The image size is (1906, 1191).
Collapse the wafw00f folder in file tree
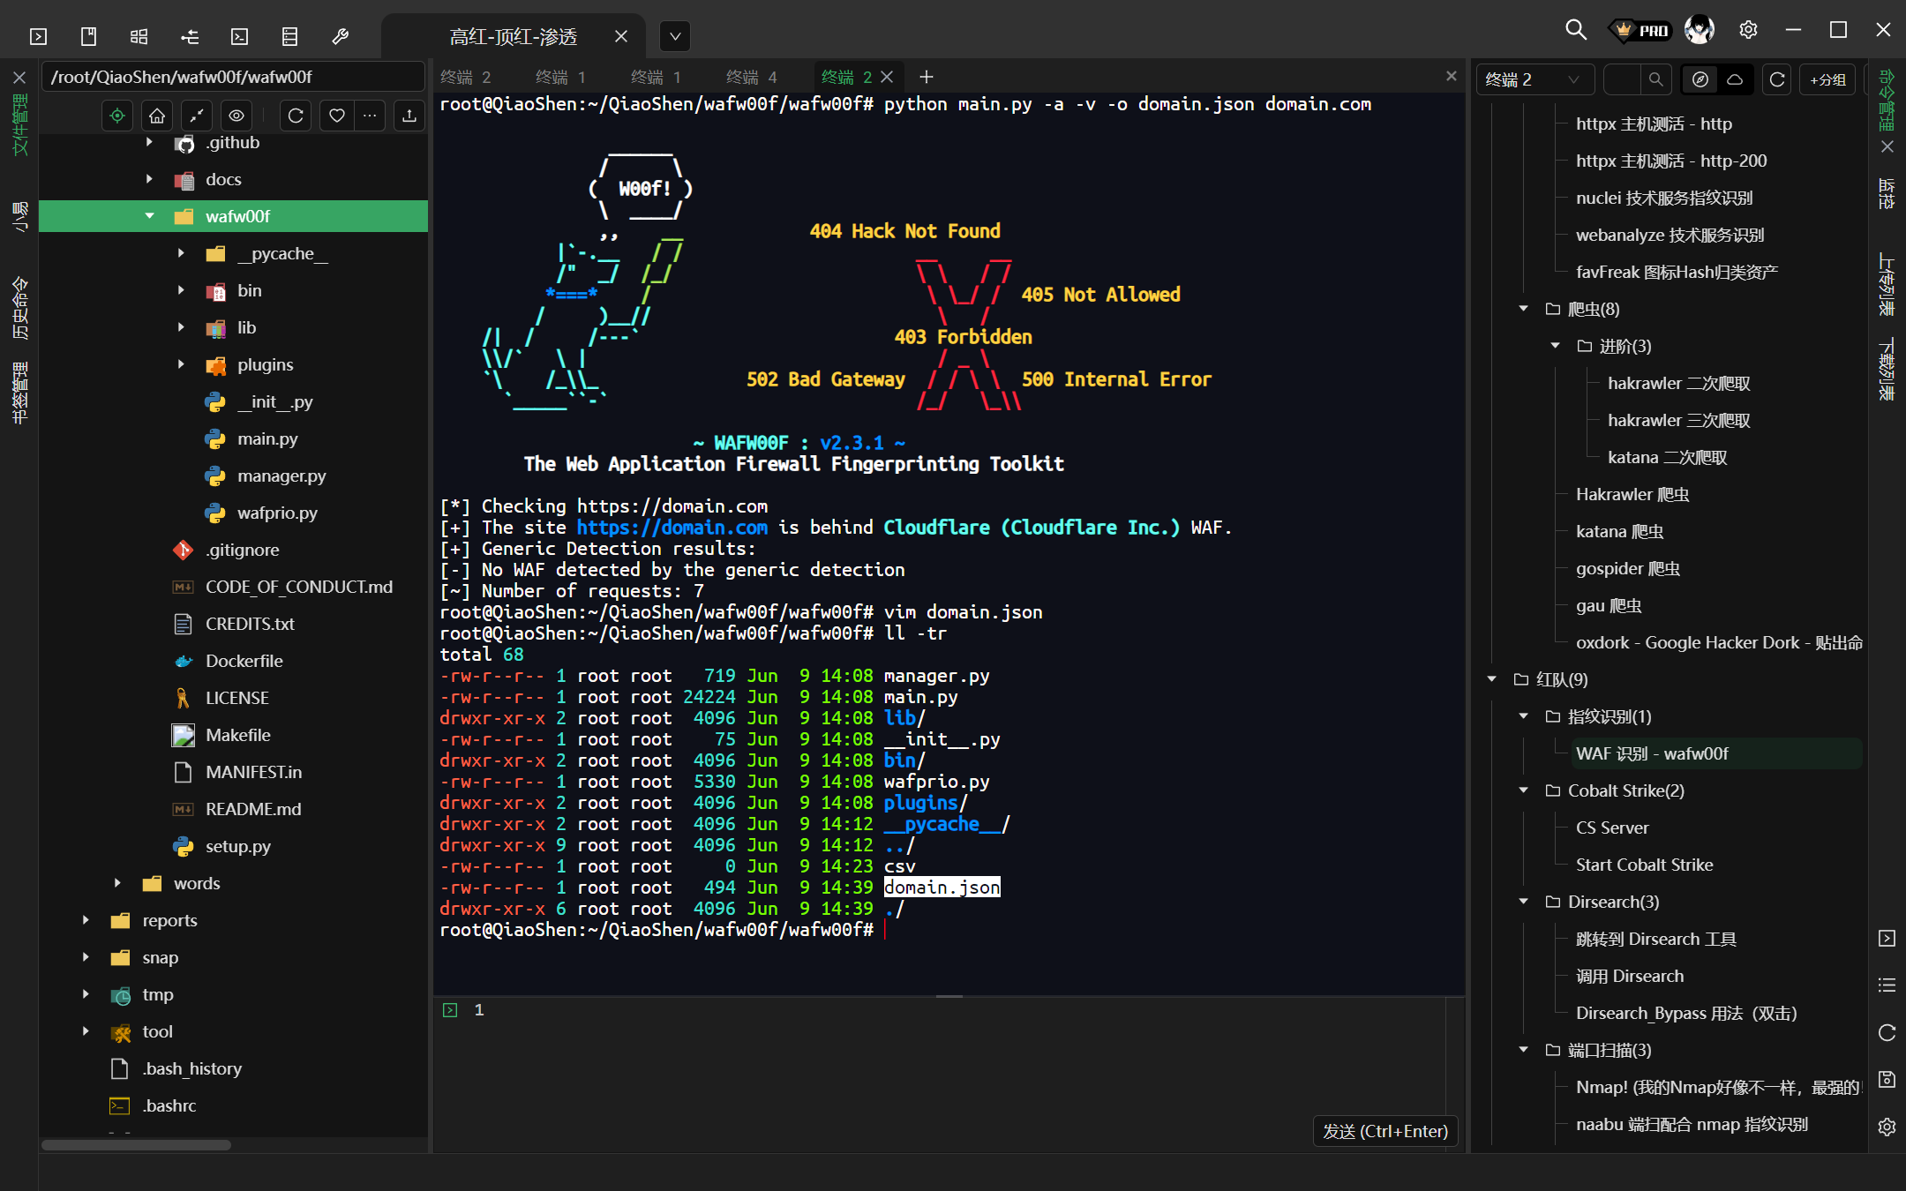click(149, 216)
